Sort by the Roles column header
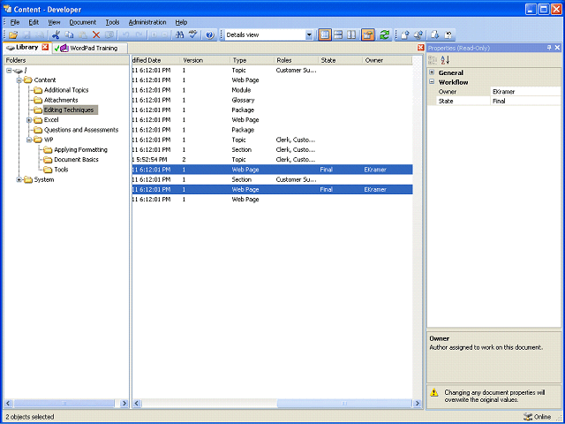 pyautogui.click(x=297, y=60)
